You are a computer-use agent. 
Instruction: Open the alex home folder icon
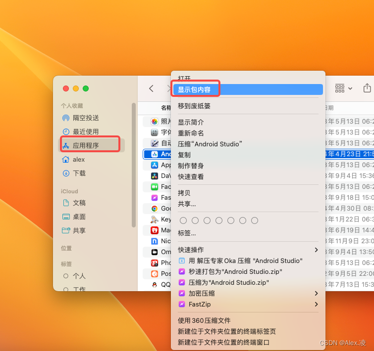click(66, 160)
